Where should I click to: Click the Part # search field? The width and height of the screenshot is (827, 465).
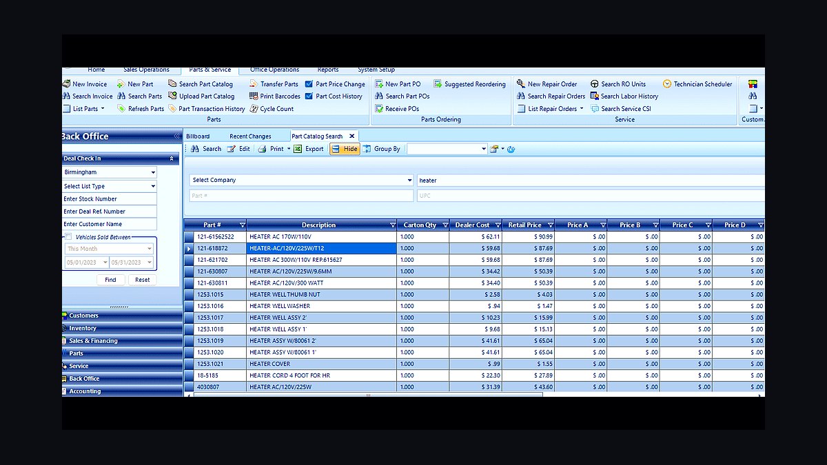301,196
